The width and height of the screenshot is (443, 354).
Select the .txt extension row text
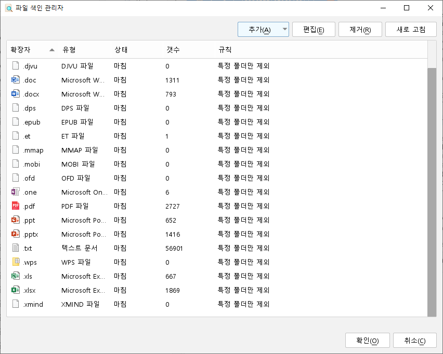click(x=28, y=248)
